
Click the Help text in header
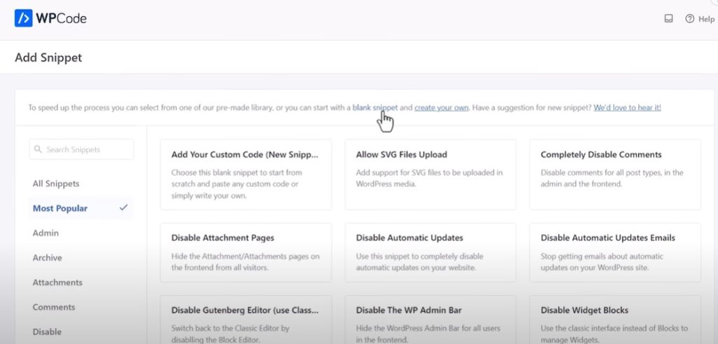pyautogui.click(x=706, y=19)
